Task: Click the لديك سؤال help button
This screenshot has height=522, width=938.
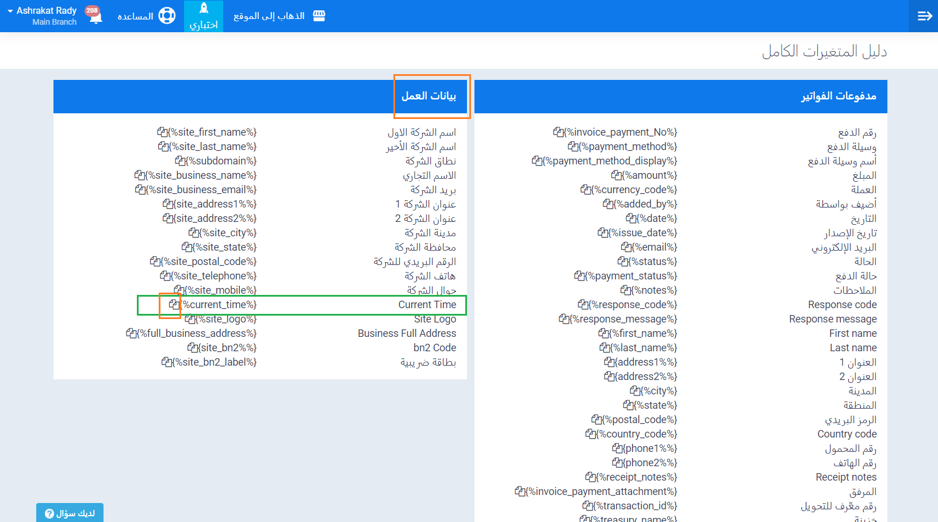Action: (70, 513)
